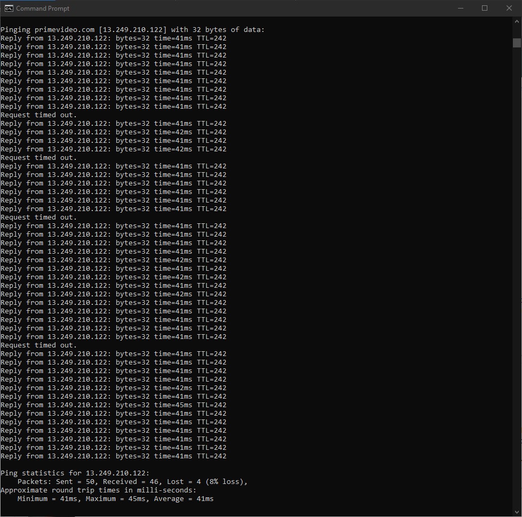Maximize the Command Prompt window
Screen dimensions: 522x517
(x=485, y=8)
